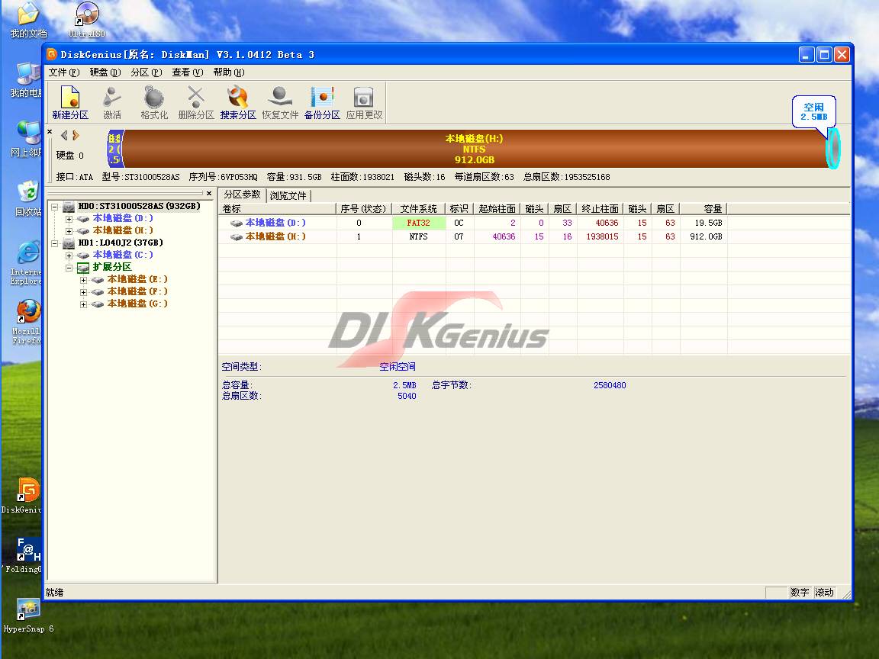Go to next disk with right arrow

(x=76, y=135)
